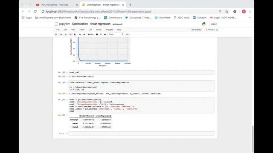The height and width of the screenshot is (153, 273).
Task: Rename notebook by clicking its title
Action: click(x=91, y=24)
